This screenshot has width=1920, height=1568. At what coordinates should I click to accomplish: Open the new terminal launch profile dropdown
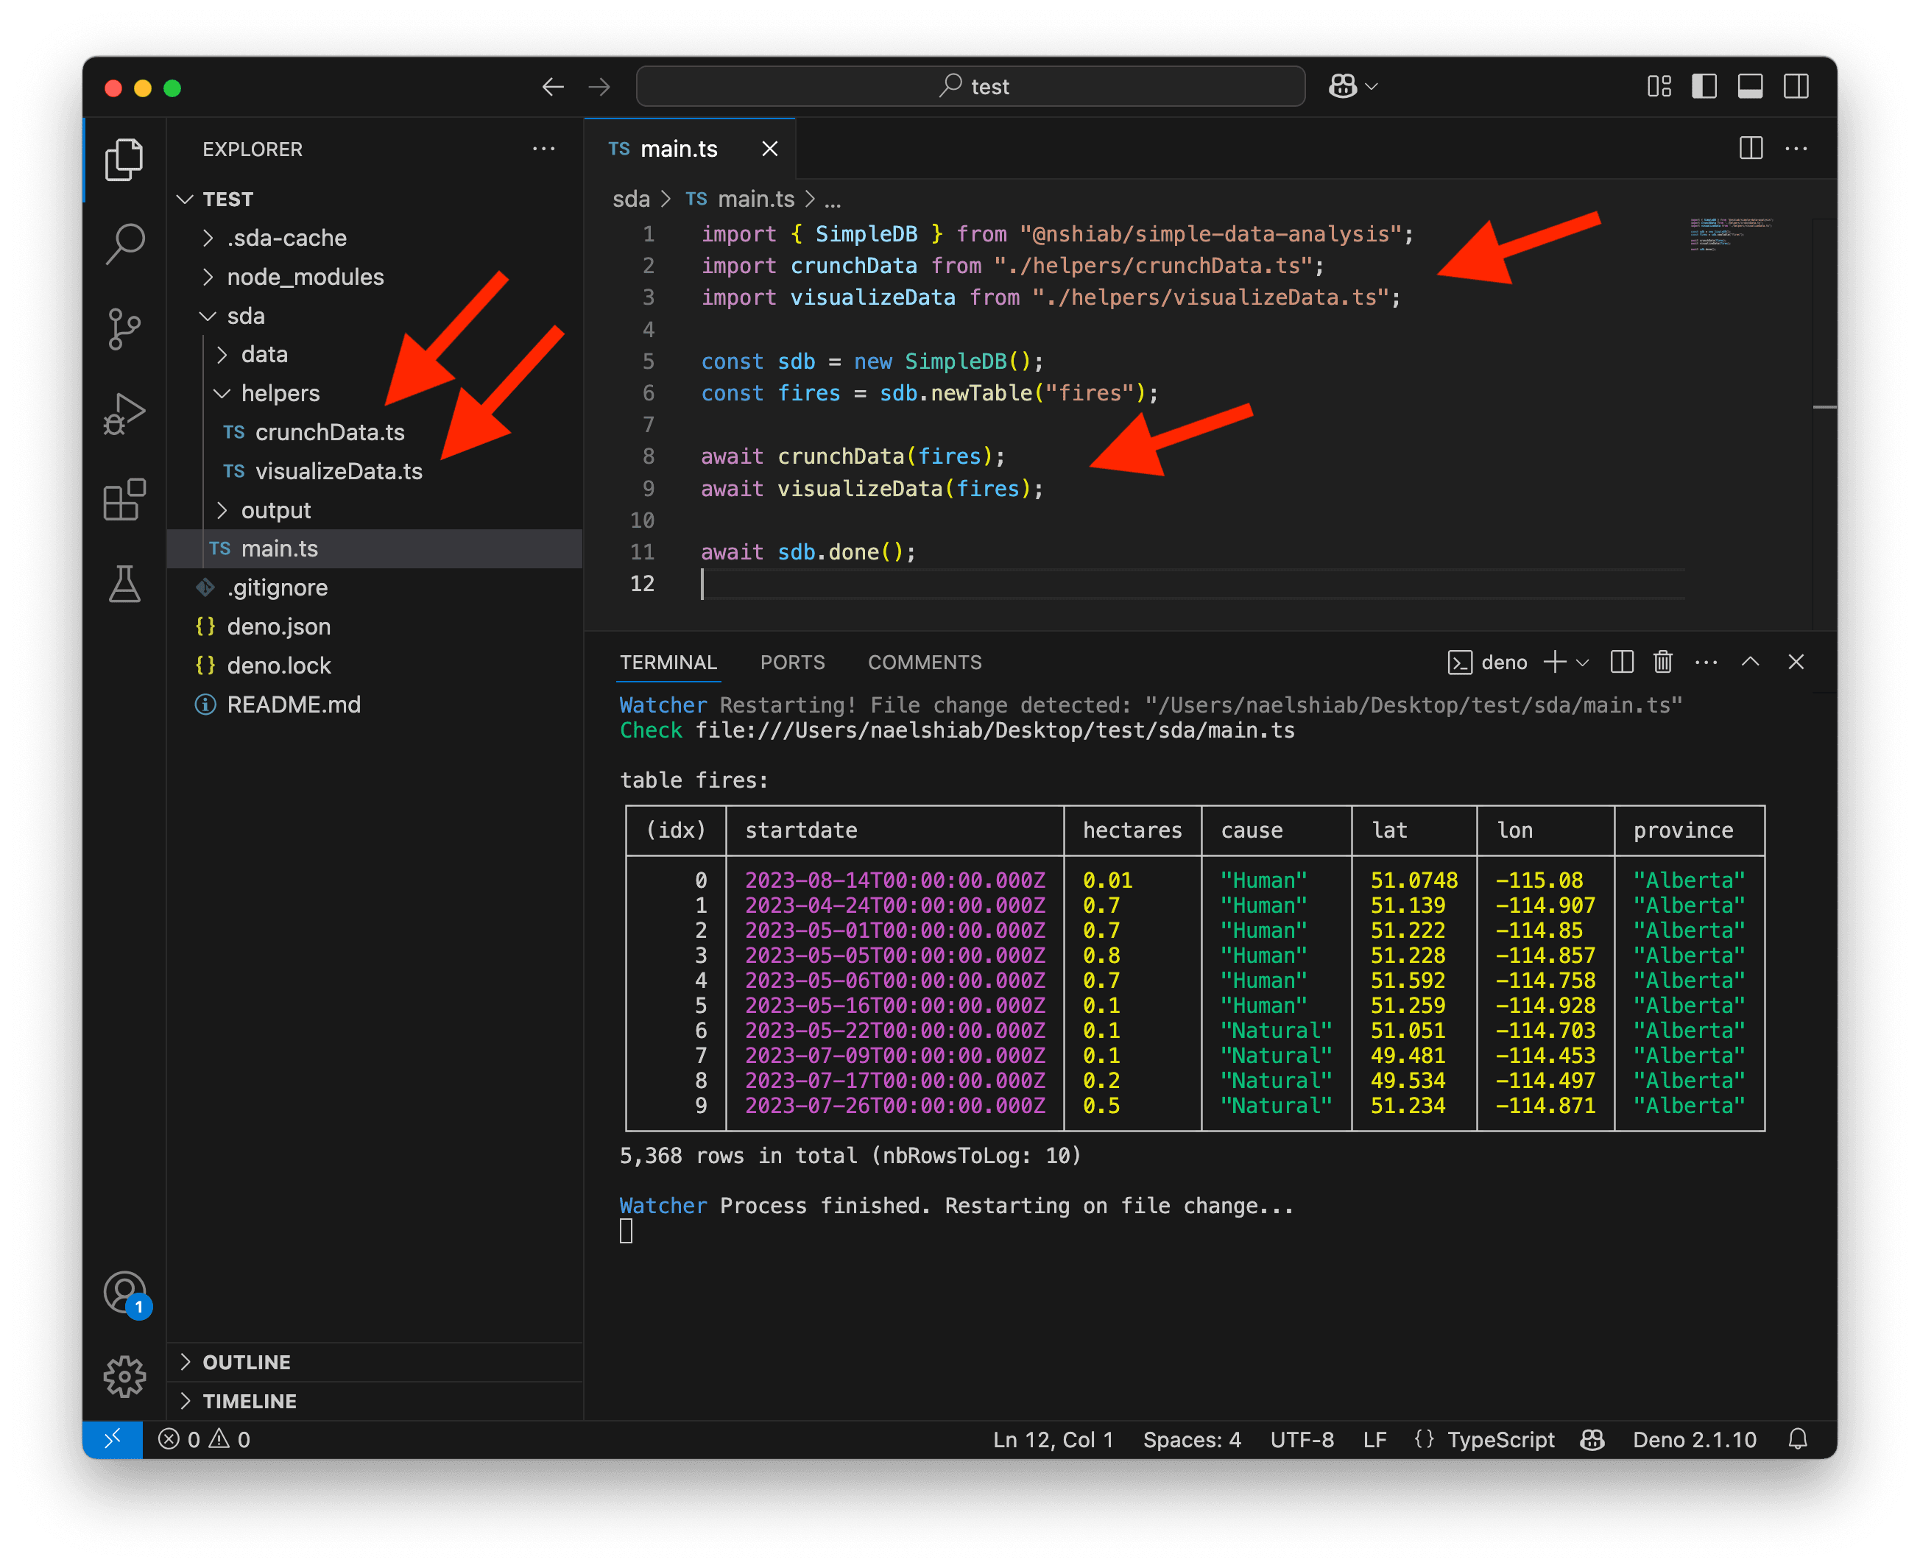[1582, 662]
